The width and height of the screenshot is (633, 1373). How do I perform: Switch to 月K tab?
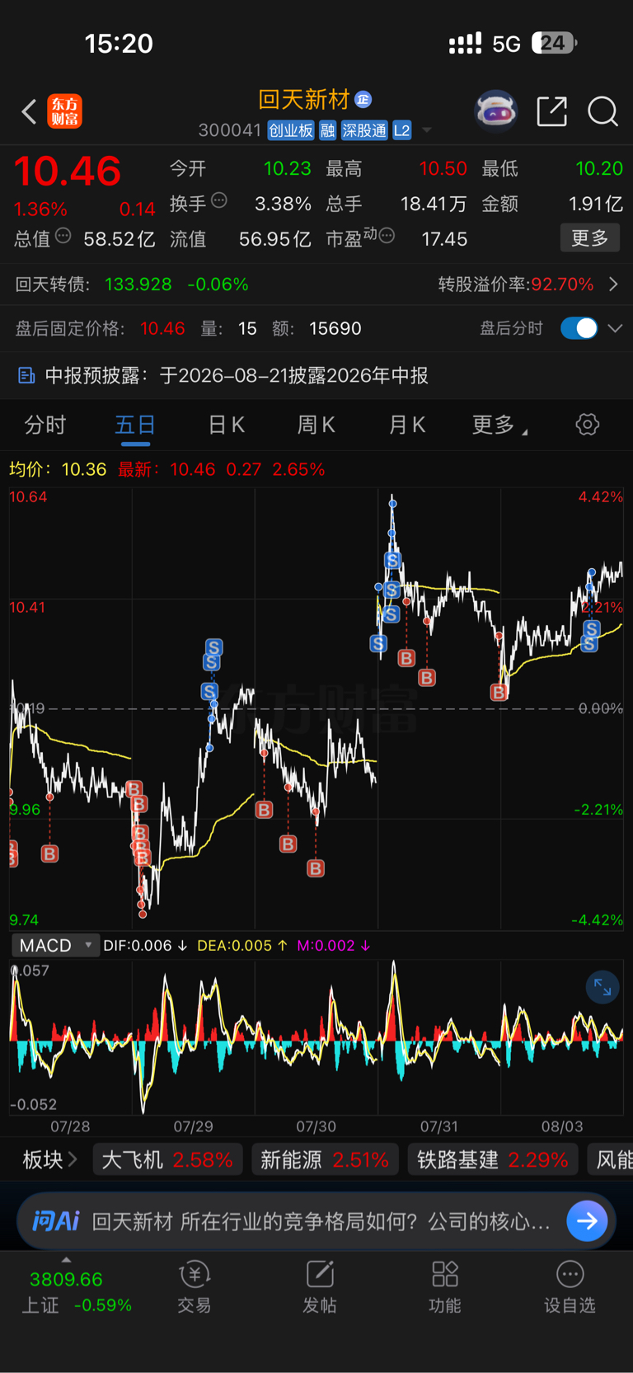[406, 425]
